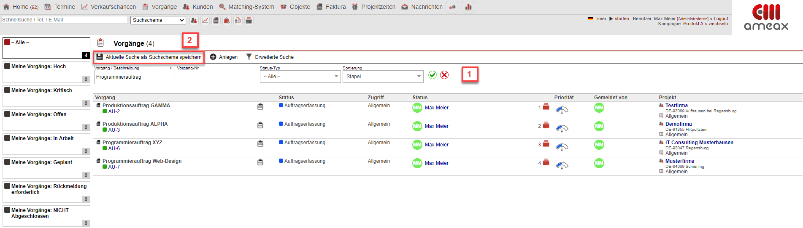Start the timer with the play icon
Screen dimensions: 803x228
pyautogui.click(x=611, y=19)
